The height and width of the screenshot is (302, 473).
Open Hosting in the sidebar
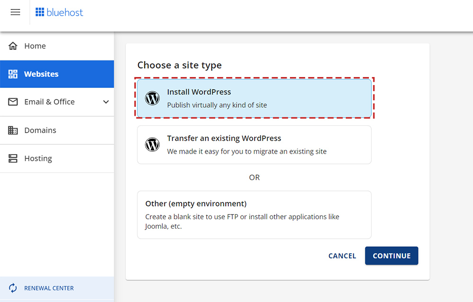tap(57, 158)
